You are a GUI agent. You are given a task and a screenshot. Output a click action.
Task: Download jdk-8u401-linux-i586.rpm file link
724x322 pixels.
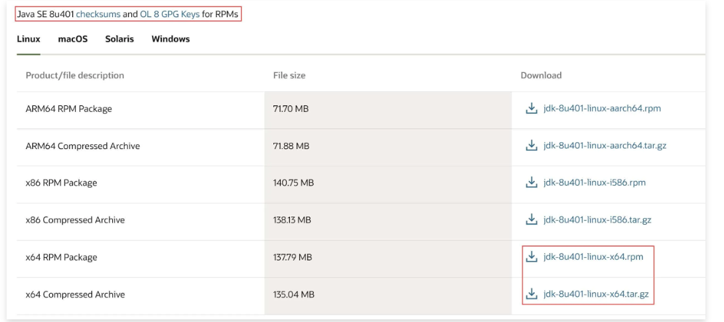tap(594, 183)
